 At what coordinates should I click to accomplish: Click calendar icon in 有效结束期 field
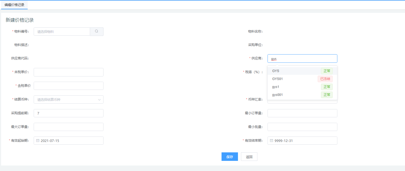272,141
